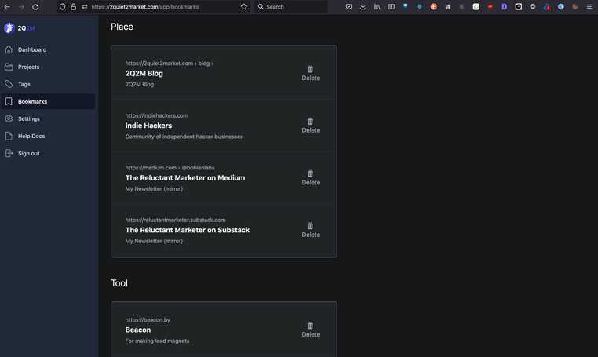Delete The Reluctant Marketer on Substack bookmark
The width and height of the screenshot is (598, 357).
point(311,230)
